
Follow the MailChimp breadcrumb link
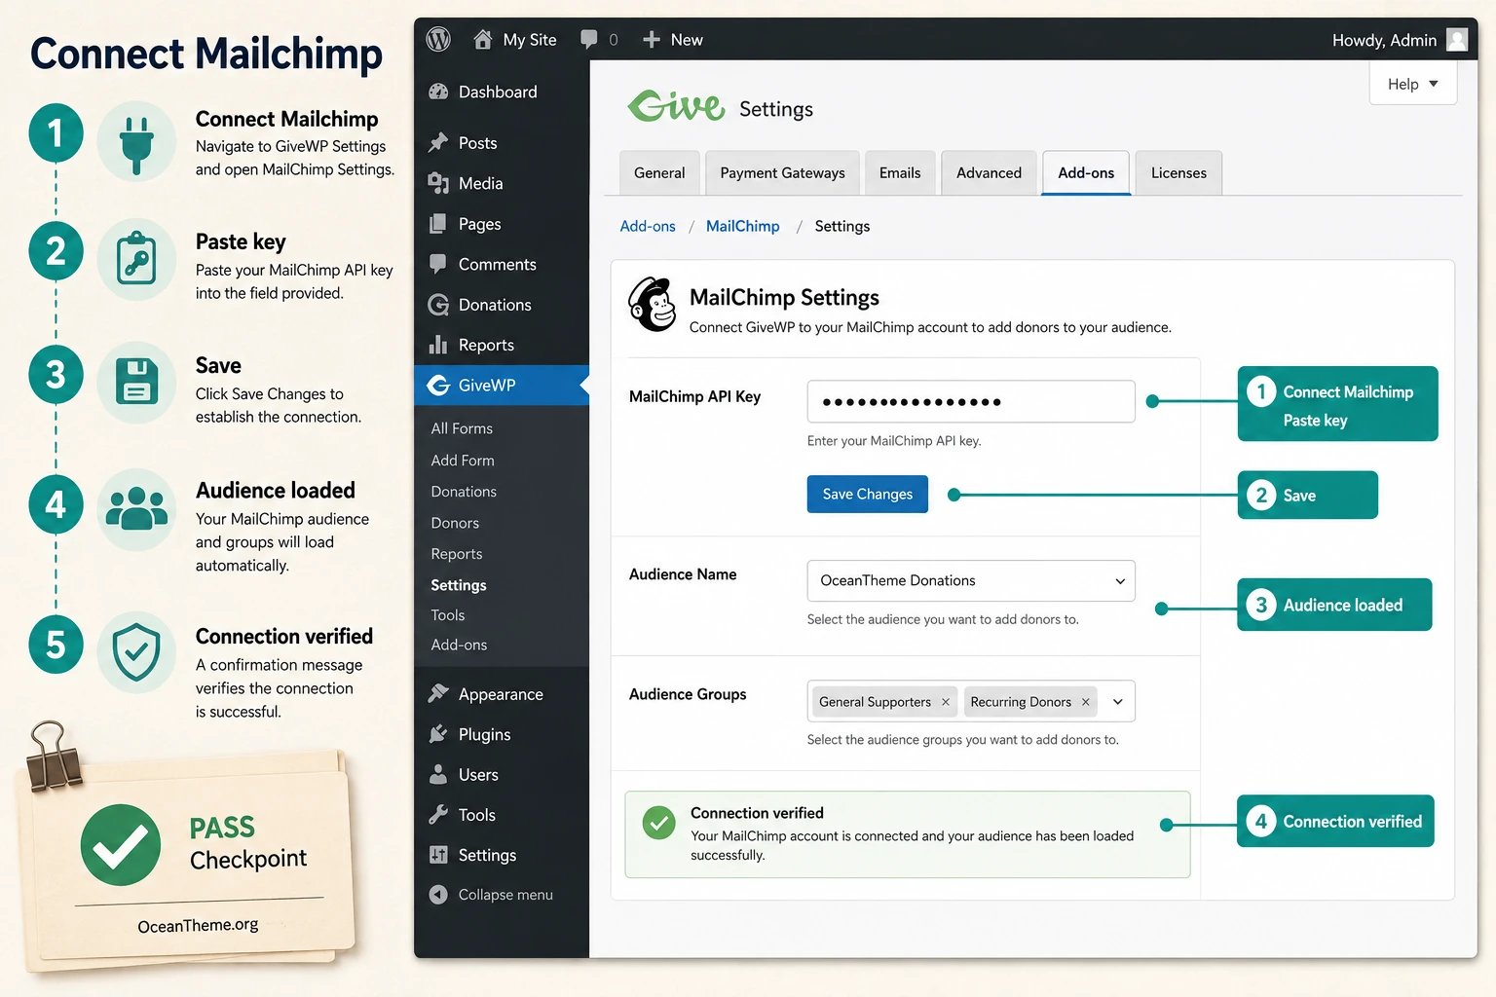pyautogui.click(x=743, y=226)
